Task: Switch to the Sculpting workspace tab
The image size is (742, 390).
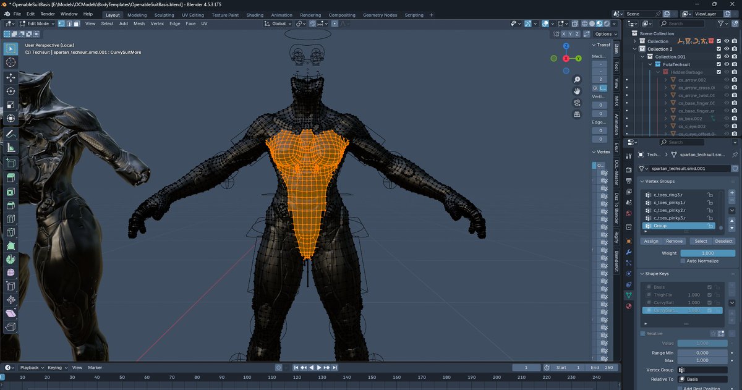Action: tap(164, 15)
